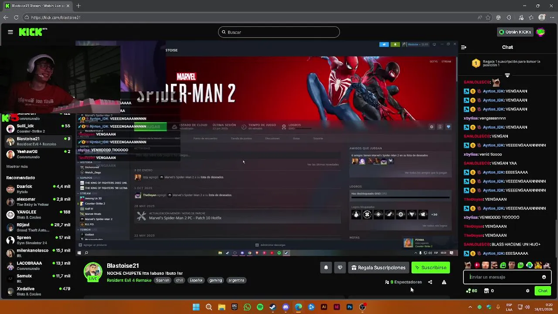Select the argentina stream tag
The width and height of the screenshot is (558, 314).
236,280
